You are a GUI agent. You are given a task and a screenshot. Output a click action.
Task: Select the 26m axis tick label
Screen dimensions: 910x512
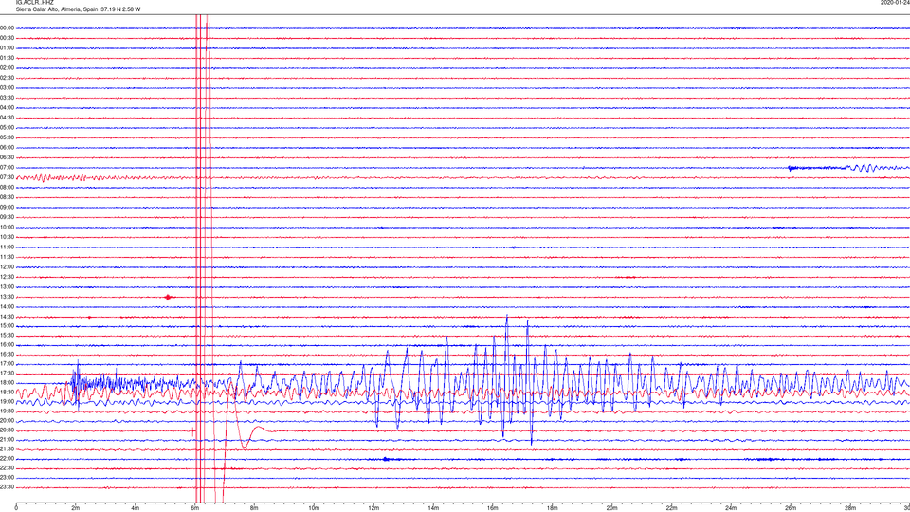click(791, 508)
